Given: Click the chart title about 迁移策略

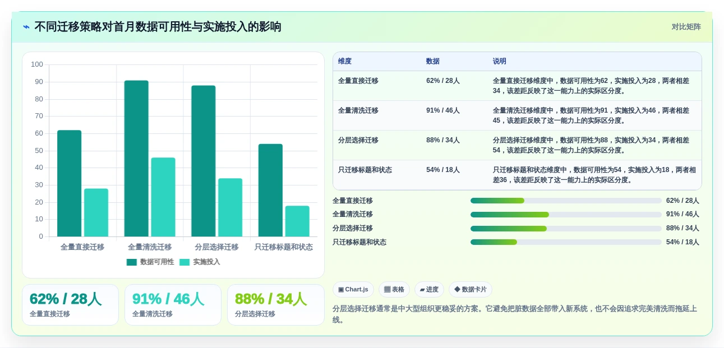Looking at the screenshot, I should tap(158, 27).
